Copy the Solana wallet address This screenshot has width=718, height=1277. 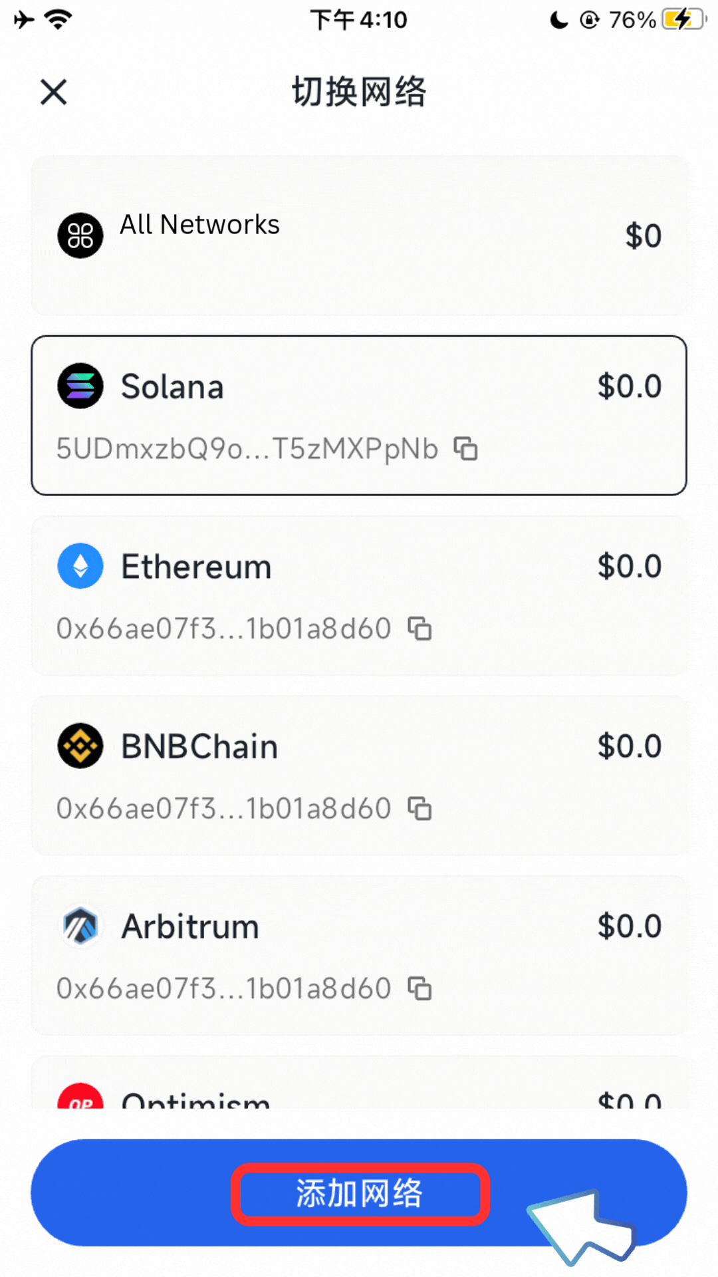point(465,449)
